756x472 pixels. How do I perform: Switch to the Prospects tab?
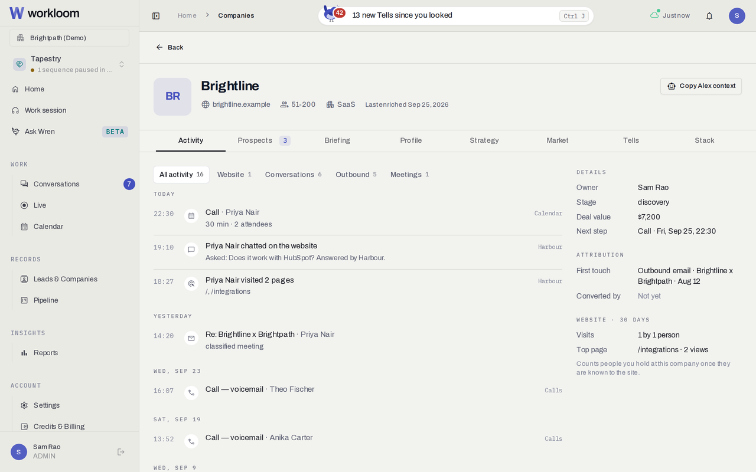point(264,140)
